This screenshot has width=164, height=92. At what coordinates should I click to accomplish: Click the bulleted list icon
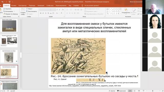[67, 10]
